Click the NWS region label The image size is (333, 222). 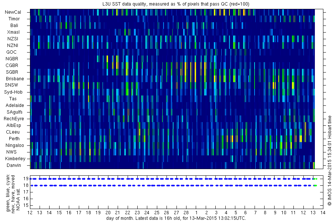pyautogui.click(x=11, y=152)
